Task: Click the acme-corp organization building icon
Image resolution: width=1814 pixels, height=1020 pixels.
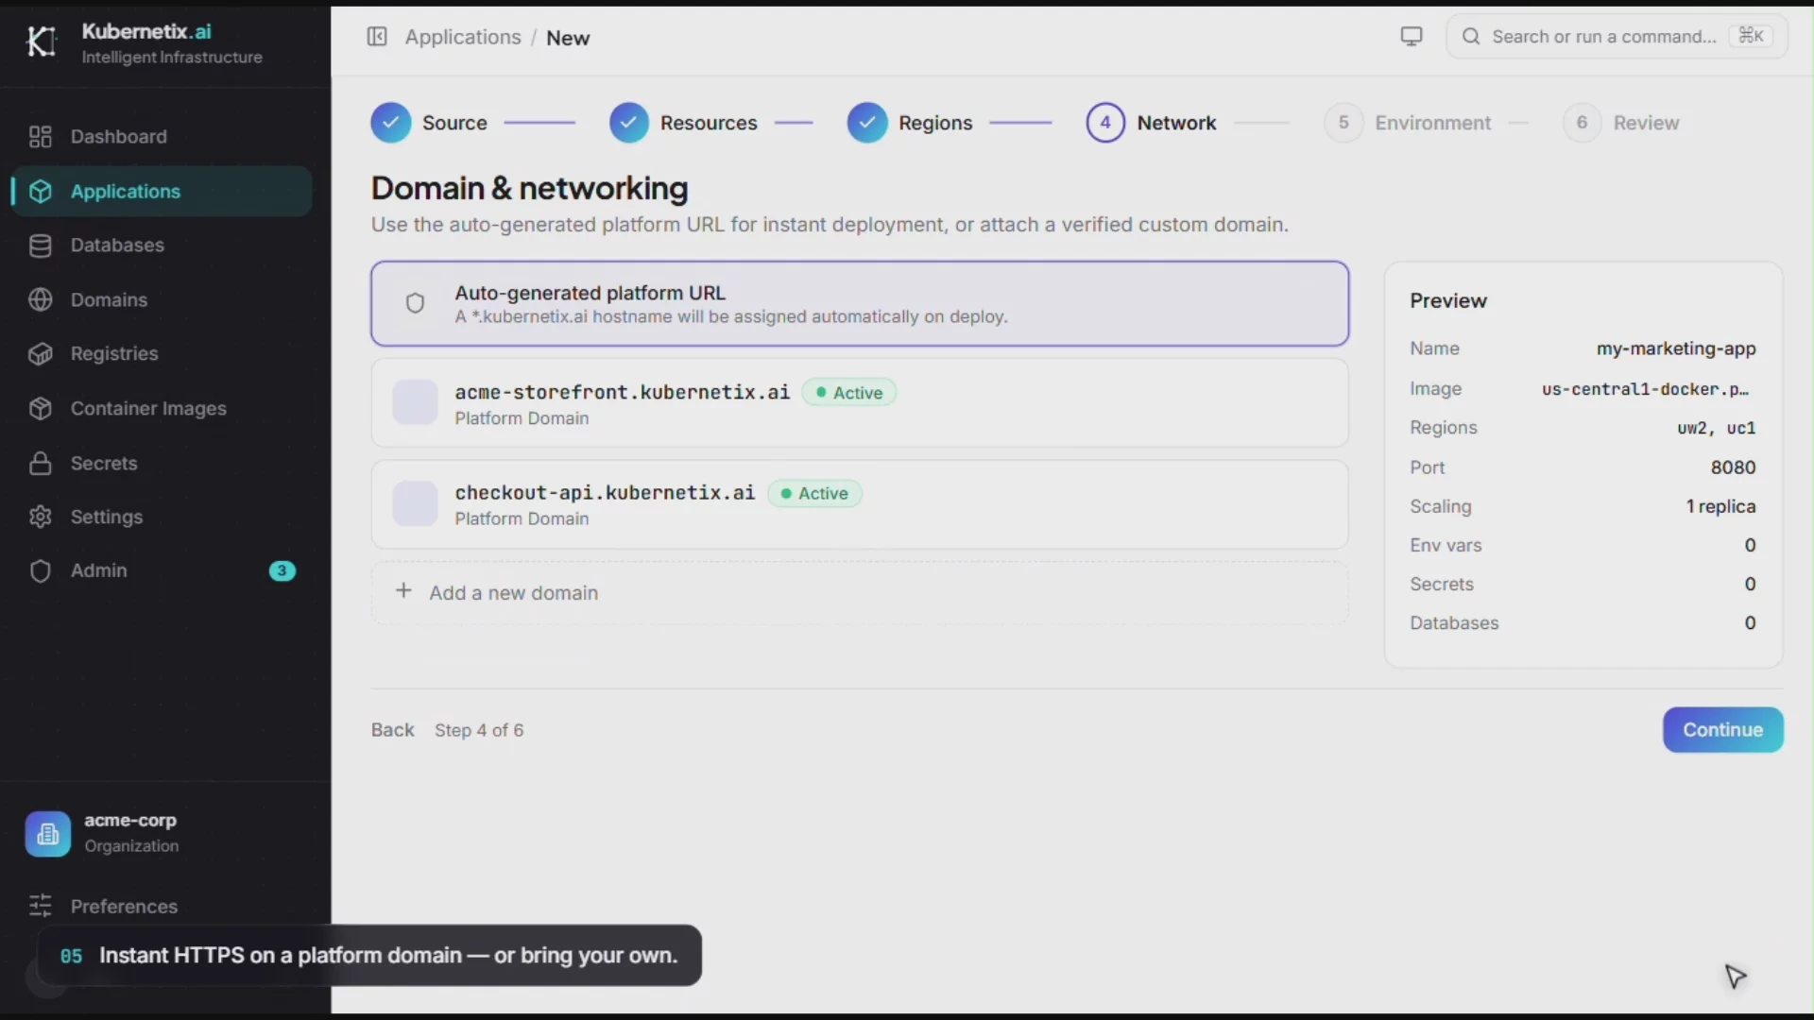Action: point(48,834)
